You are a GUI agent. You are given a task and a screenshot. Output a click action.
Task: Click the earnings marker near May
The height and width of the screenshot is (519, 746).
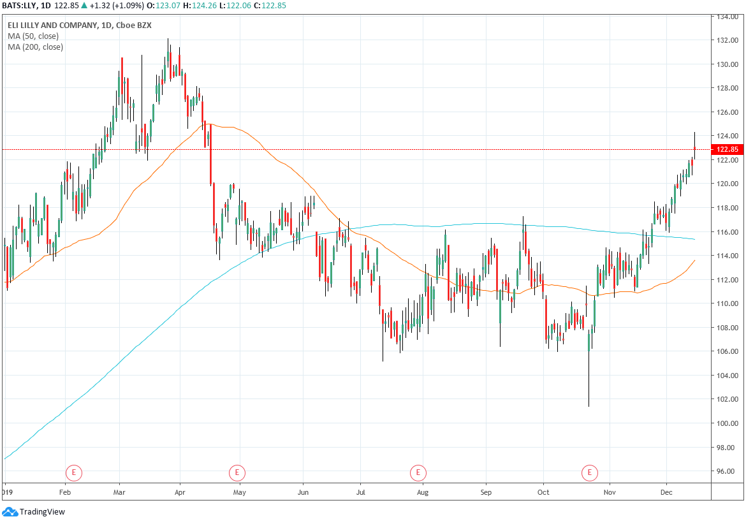click(237, 473)
